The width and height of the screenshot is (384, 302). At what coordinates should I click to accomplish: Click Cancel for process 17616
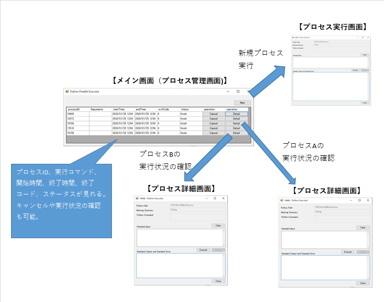click(213, 128)
